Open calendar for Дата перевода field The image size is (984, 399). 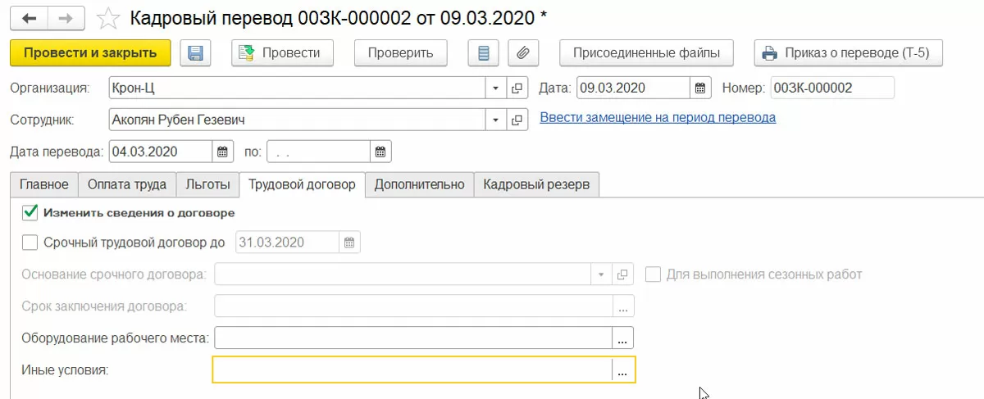pyautogui.click(x=221, y=152)
